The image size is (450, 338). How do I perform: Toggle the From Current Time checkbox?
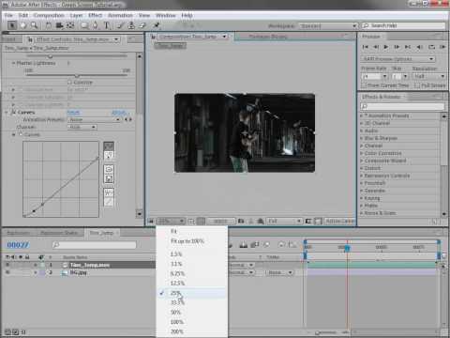364,85
